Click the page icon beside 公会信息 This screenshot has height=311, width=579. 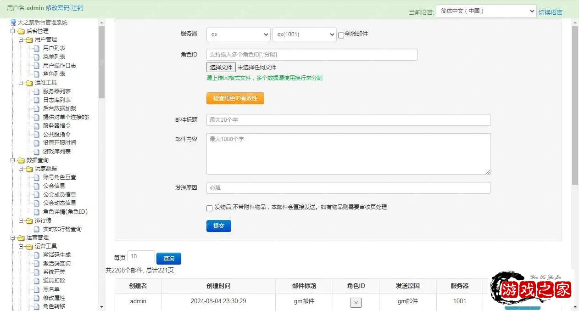point(35,186)
